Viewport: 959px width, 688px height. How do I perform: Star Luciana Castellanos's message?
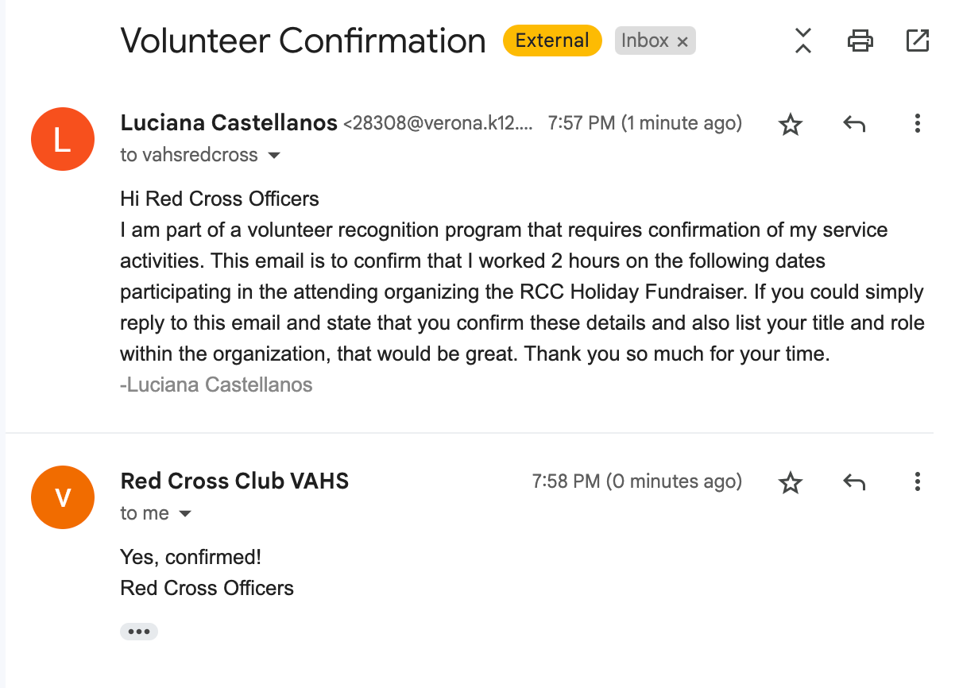pyautogui.click(x=790, y=124)
